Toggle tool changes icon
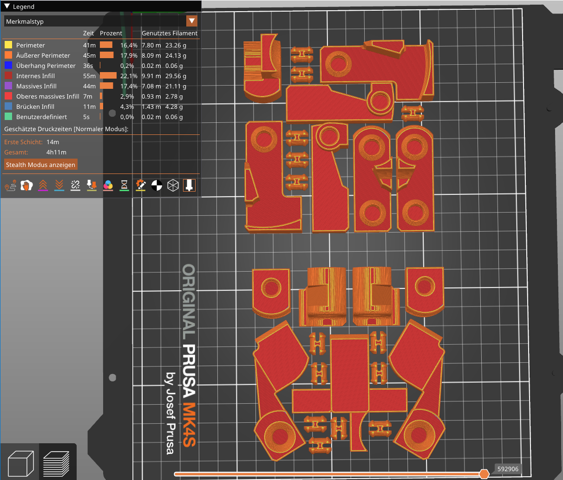 pyautogui.click(x=92, y=186)
